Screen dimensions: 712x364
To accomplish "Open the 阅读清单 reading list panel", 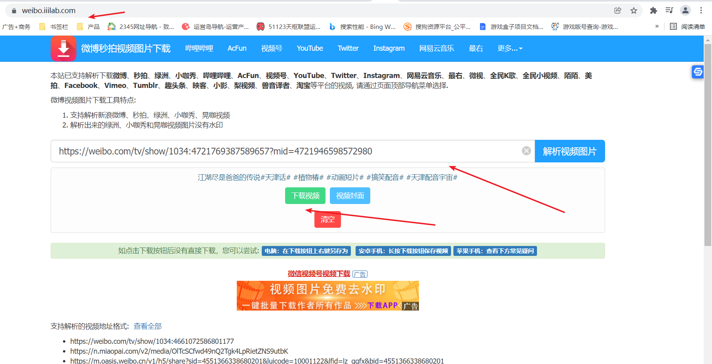I will (x=687, y=27).
